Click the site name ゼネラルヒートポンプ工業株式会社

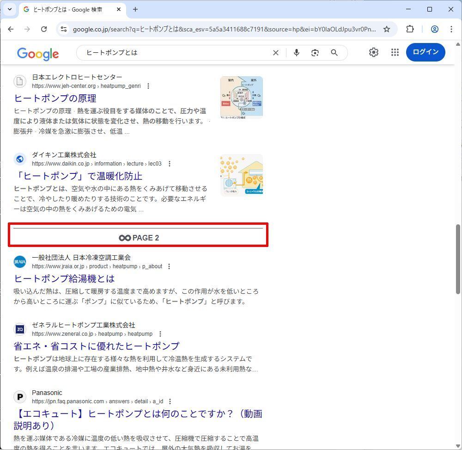pos(83,325)
